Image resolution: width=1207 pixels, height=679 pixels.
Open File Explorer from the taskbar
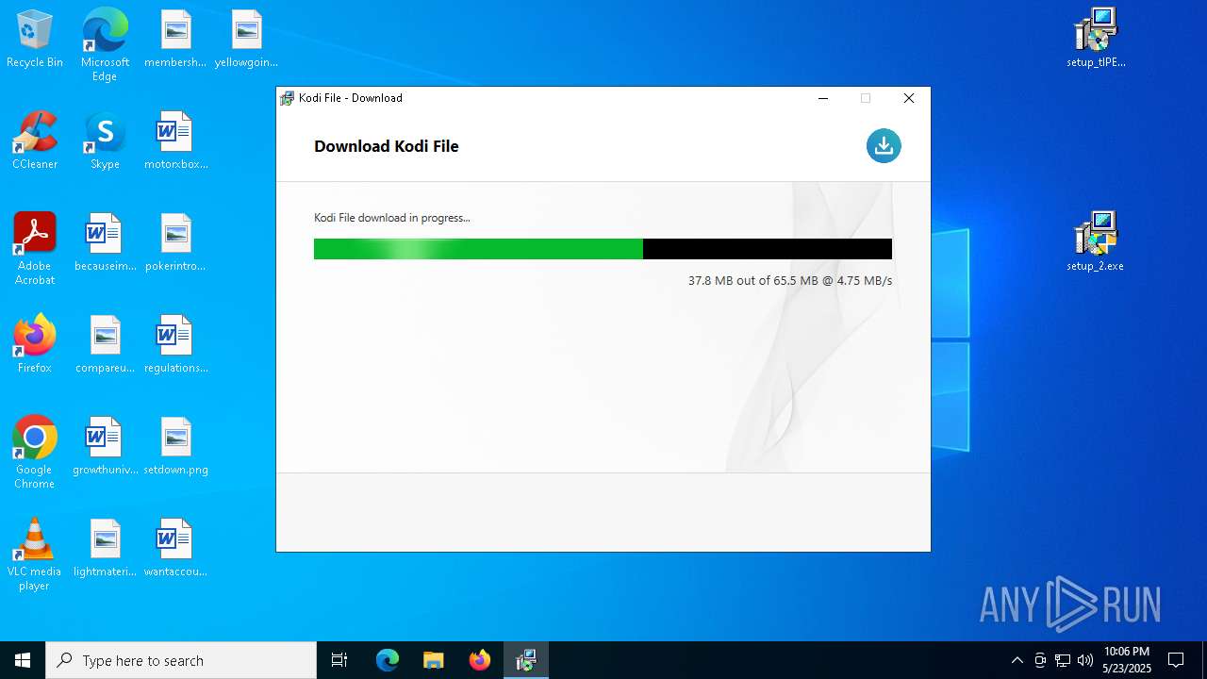point(434,660)
